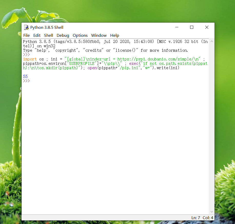The height and width of the screenshot is (224, 235).
Task: Minimize the Python Shell window
Action: 177,27
